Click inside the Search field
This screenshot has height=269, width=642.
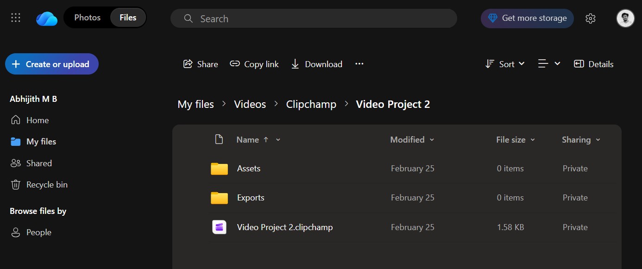314,19
